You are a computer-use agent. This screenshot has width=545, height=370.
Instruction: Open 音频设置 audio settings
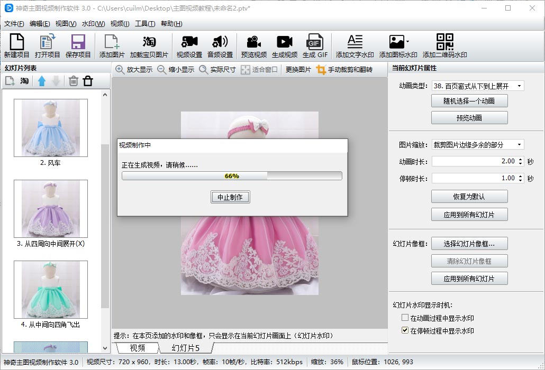220,46
